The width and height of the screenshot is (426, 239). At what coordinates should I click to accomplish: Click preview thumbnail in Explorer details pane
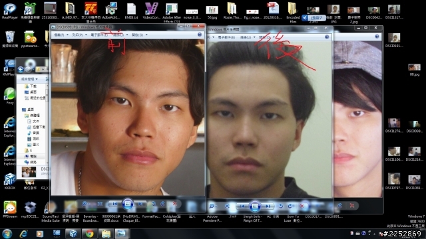tap(29, 172)
